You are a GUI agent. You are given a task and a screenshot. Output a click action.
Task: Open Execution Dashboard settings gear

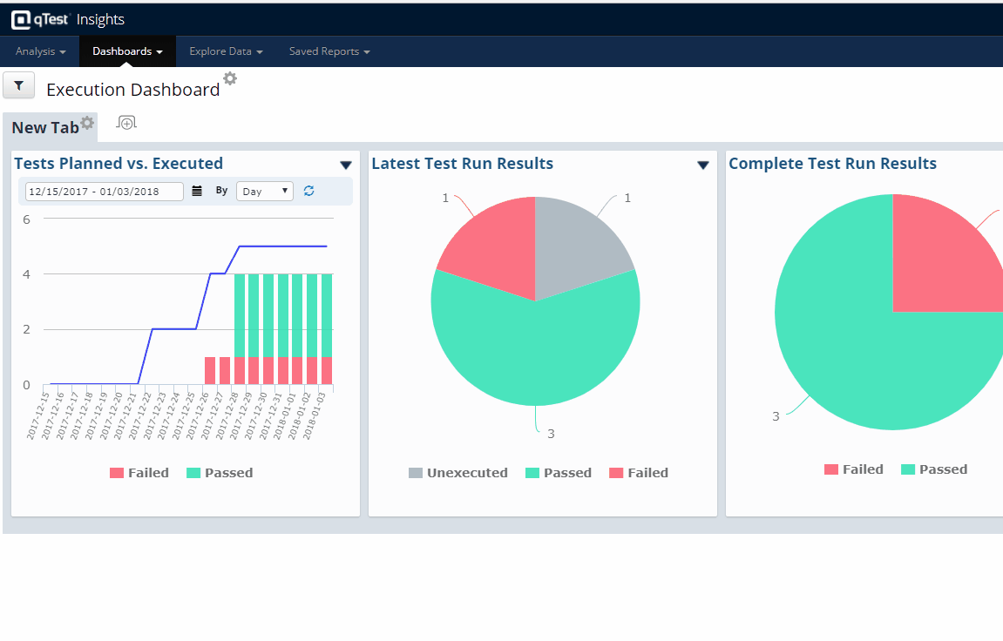pos(230,78)
